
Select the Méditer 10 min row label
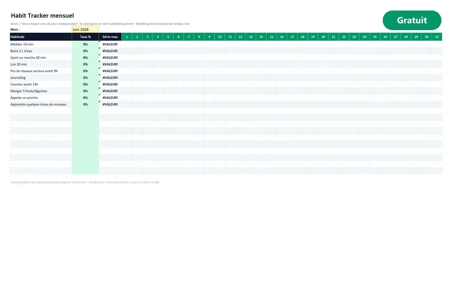(41, 44)
